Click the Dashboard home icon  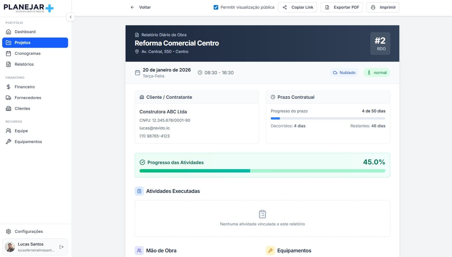[x=9, y=32]
